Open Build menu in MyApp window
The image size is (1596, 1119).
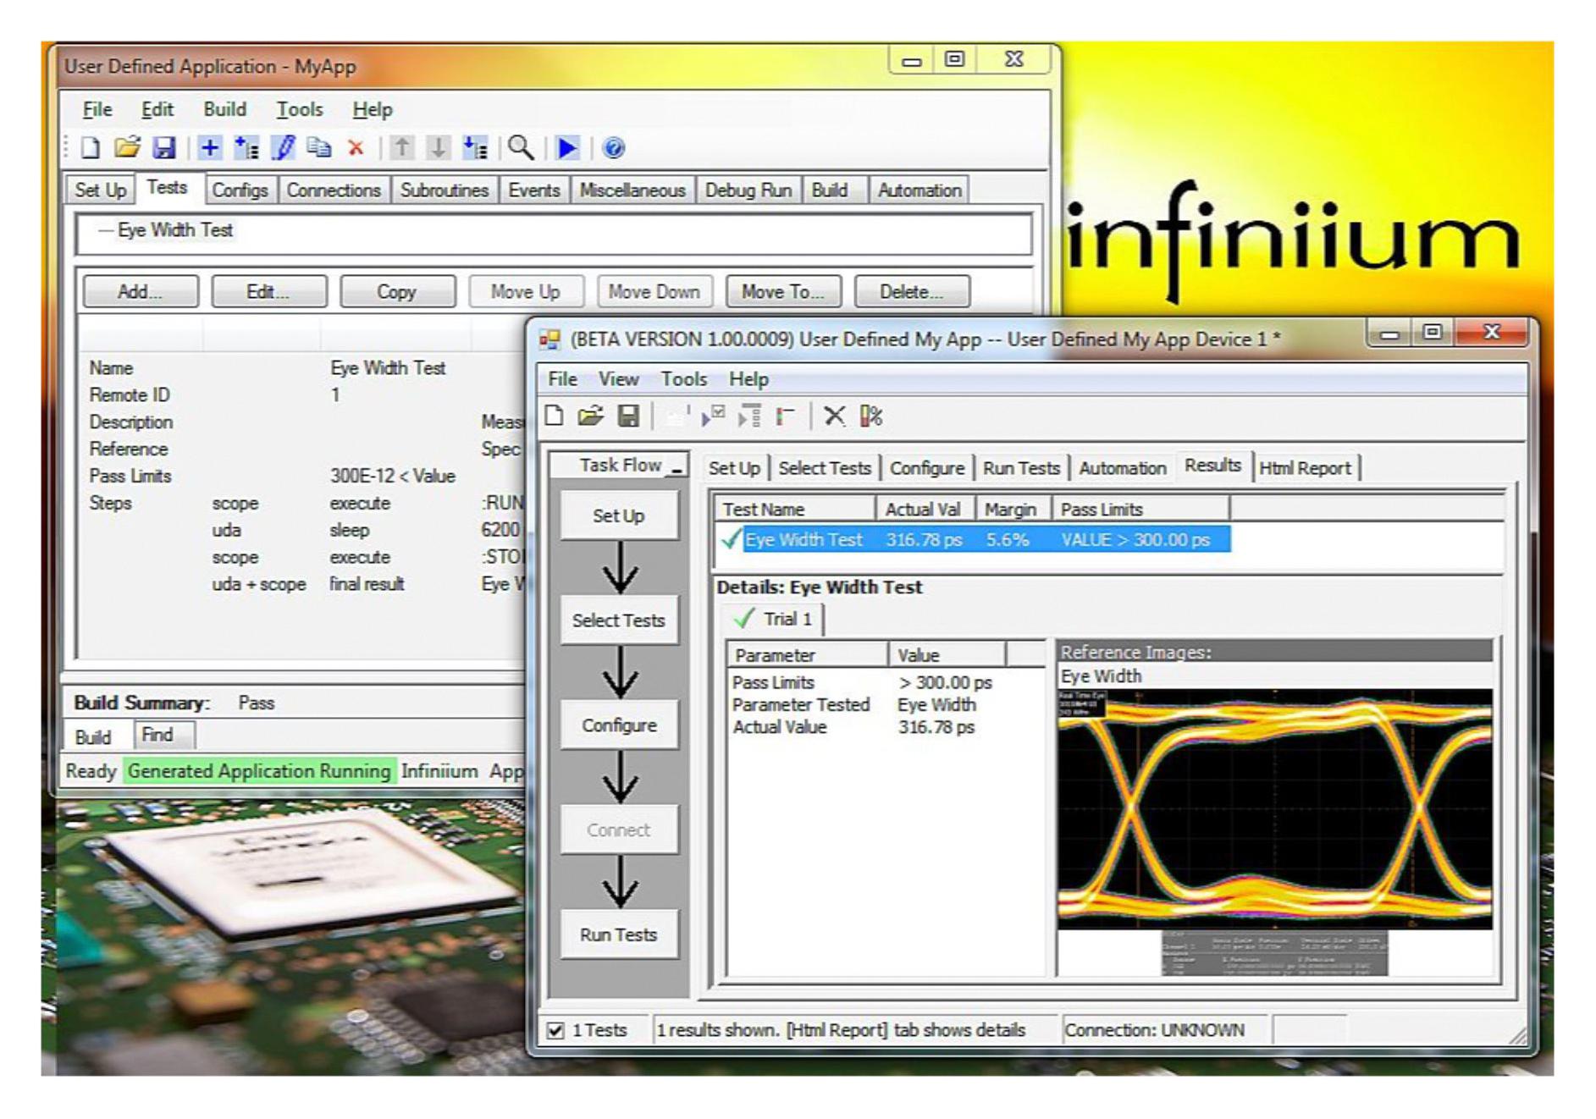pyautogui.click(x=224, y=109)
